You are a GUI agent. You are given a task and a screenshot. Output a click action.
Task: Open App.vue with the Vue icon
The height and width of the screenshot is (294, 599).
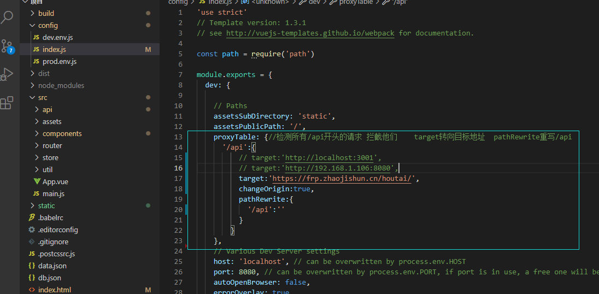[x=55, y=182]
